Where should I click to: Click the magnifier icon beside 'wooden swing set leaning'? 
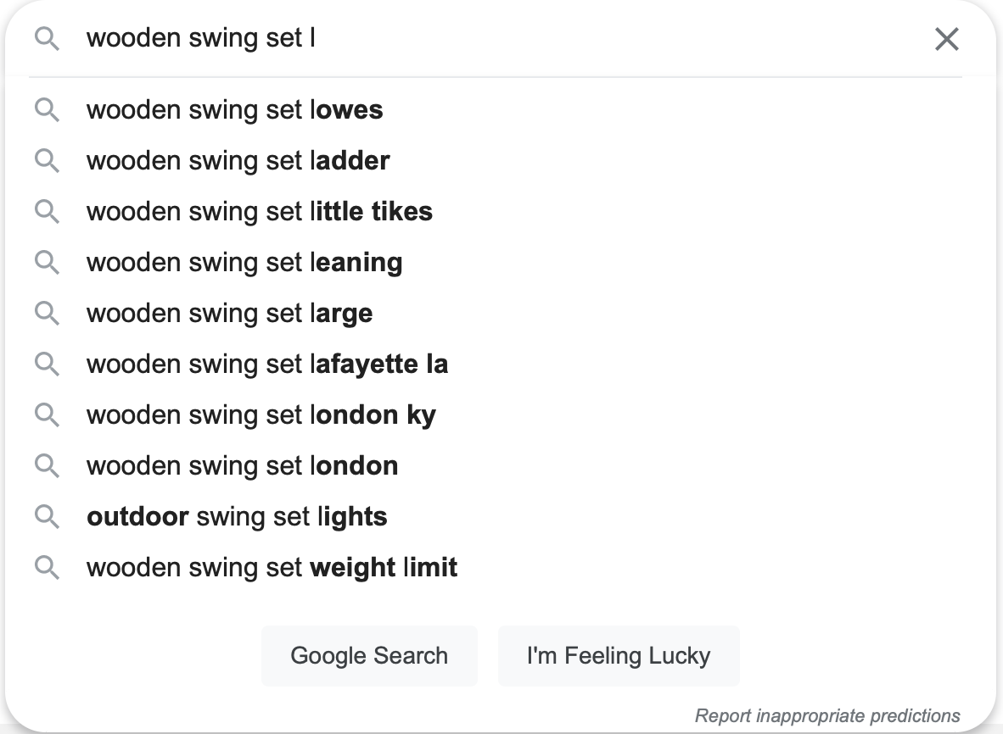(x=48, y=262)
